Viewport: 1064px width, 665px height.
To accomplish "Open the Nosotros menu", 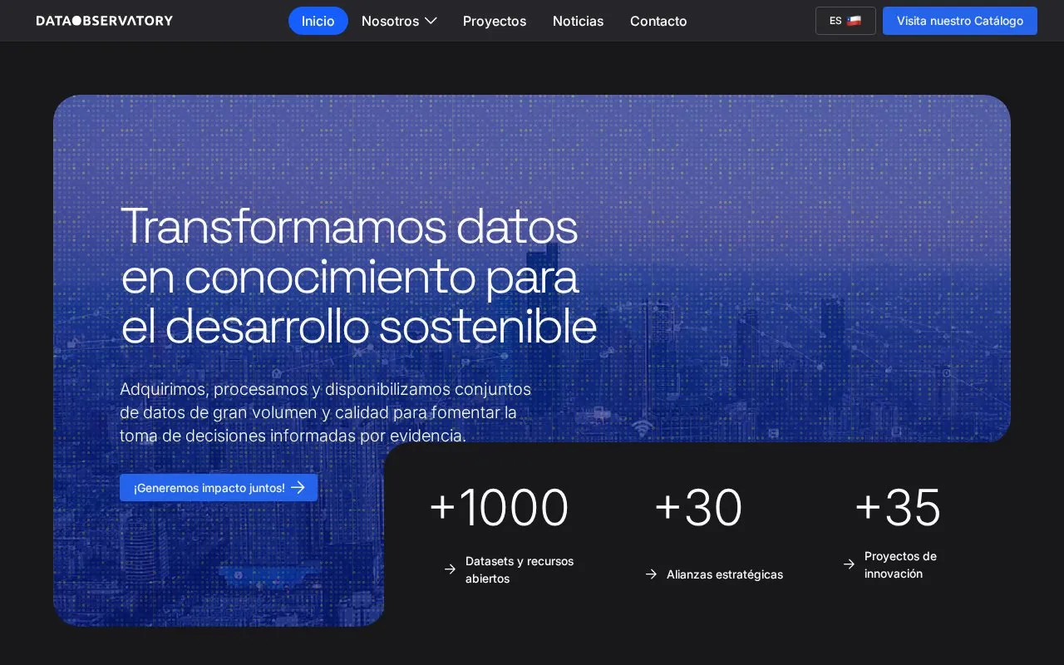I will point(399,21).
